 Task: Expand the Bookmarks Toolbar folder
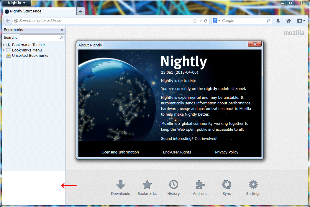4,45
